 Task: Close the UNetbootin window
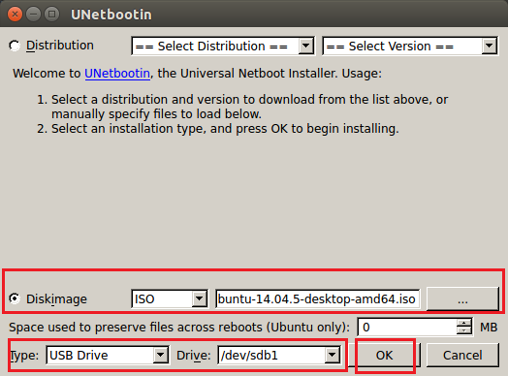coord(15,15)
